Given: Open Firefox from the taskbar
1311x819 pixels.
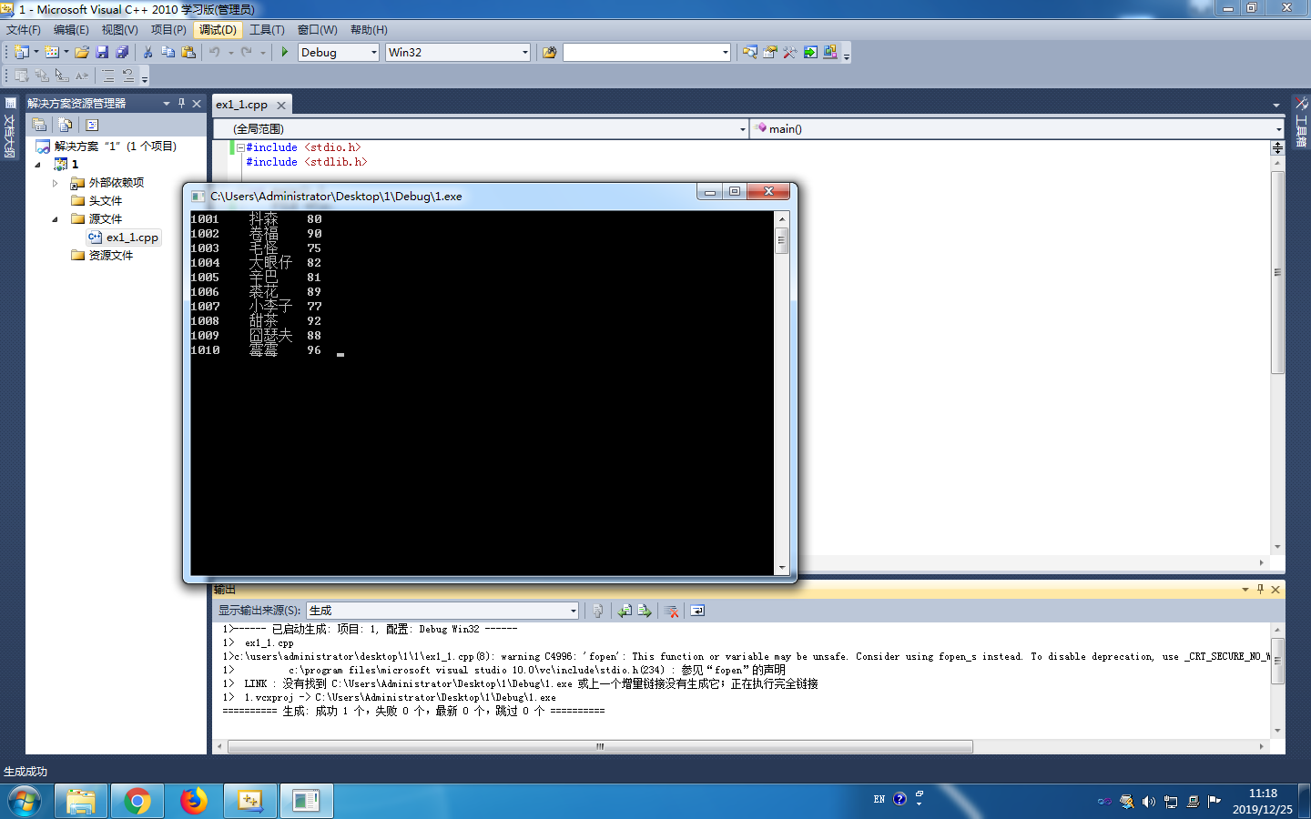Looking at the screenshot, I should pos(193,801).
